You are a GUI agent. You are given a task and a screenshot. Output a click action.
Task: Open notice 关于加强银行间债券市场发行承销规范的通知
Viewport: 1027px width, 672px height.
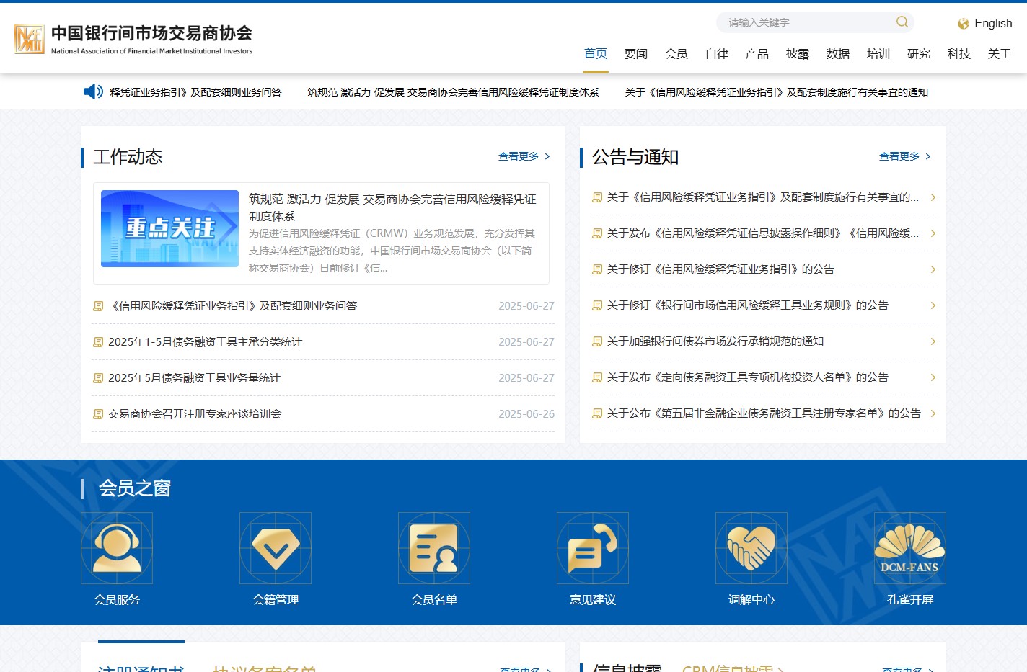point(715,341)
